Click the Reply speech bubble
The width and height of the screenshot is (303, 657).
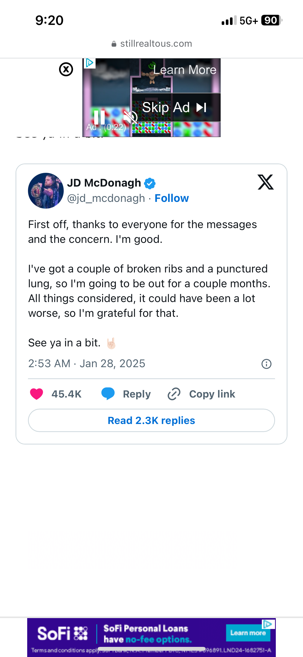click(x=108, y=394)
